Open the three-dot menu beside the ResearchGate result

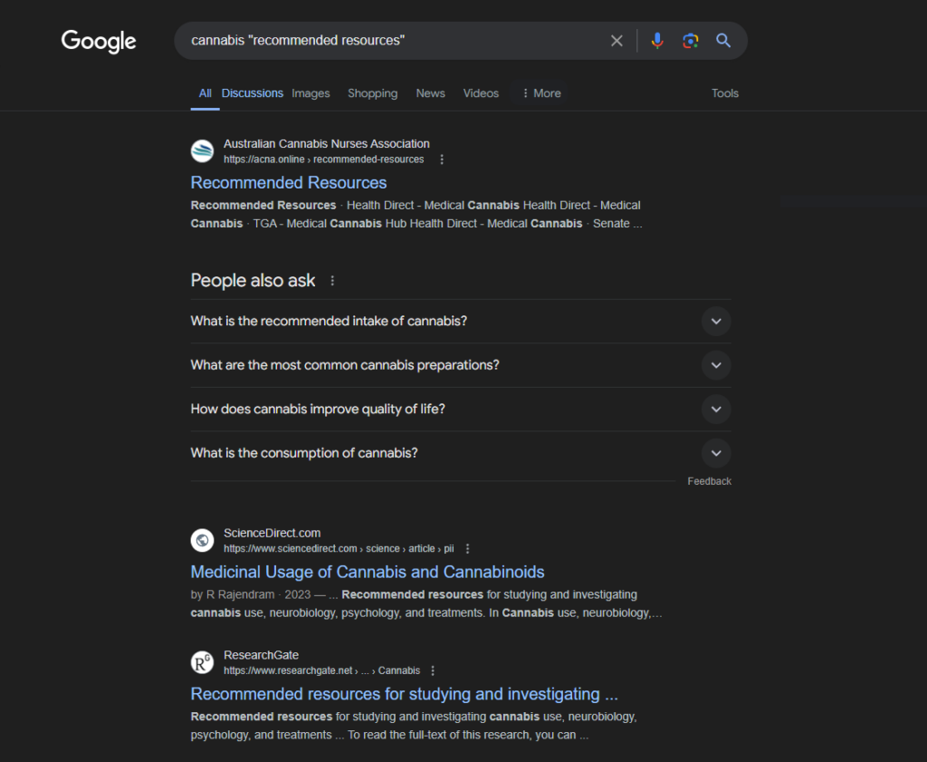[433, 670]
